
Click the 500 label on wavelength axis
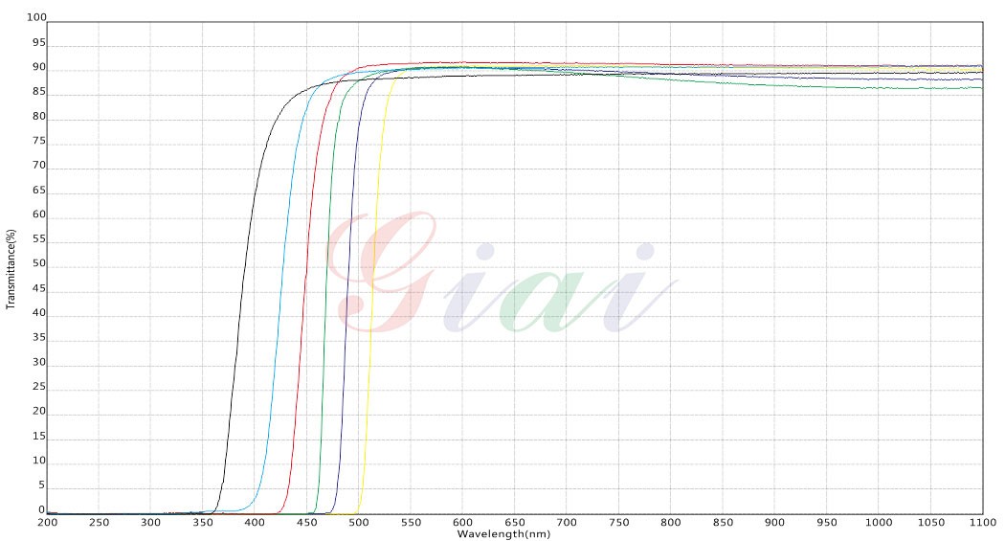[x=359, y=522]
